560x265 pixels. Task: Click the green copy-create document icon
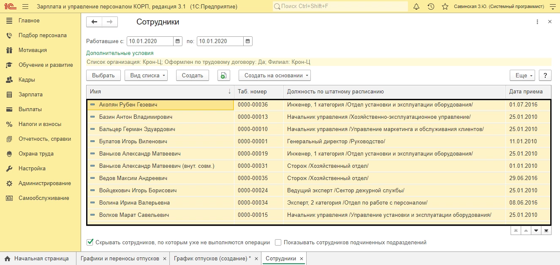tap(223, 75)
